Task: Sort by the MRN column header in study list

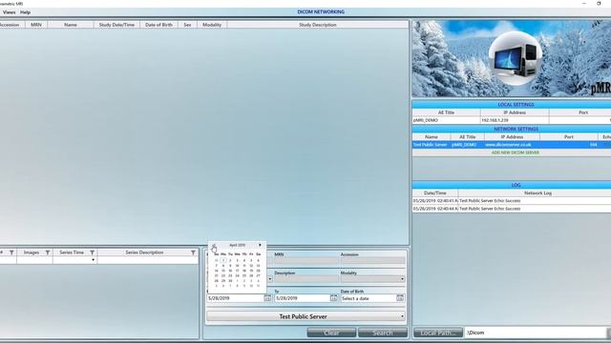Action: pos(36,25)
